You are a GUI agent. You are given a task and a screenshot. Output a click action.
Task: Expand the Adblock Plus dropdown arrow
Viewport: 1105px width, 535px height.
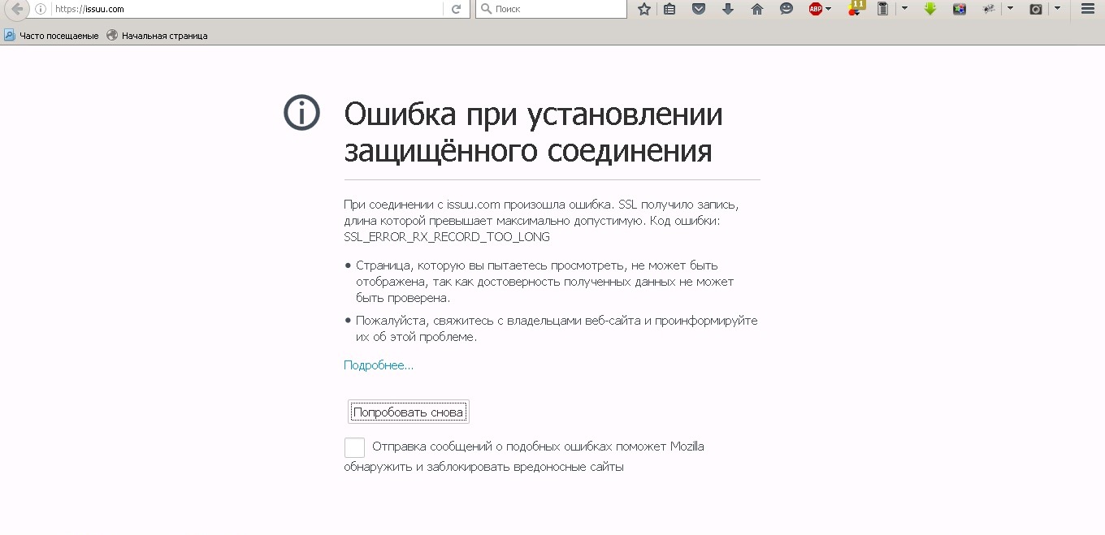(x=829, y=9)
